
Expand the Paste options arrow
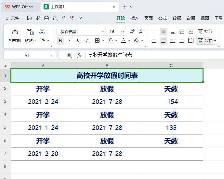(x=34, y=41)
